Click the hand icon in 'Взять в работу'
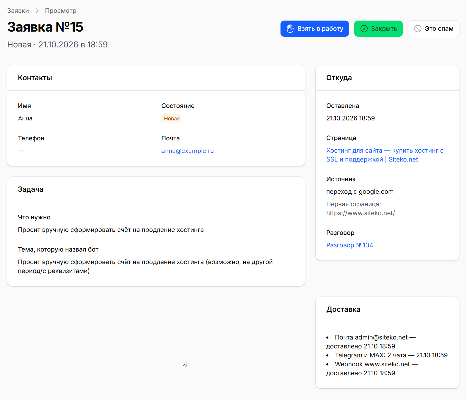The height and width of the screenshot is (400, 467). (x=290, y=29)
